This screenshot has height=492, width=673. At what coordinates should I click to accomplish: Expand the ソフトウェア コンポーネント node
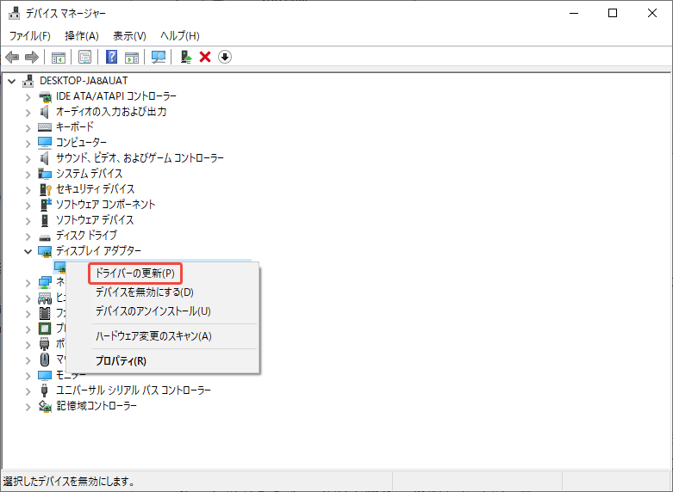pyautogui.click(x=28, y=206)
